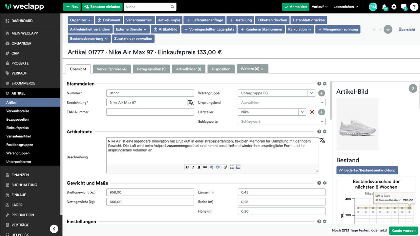Collapse the left sidebar with arrow

(54, 229)
